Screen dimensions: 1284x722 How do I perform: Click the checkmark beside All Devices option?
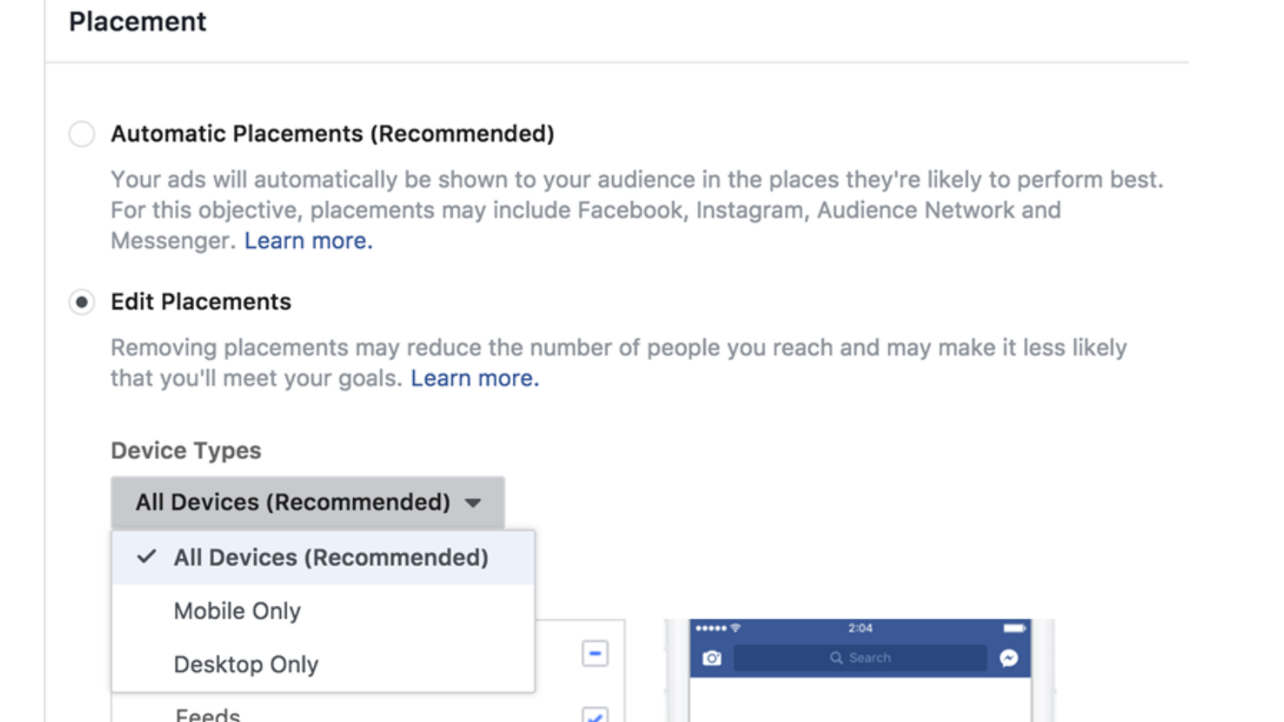pyautogui.click(x=146, y=557)
